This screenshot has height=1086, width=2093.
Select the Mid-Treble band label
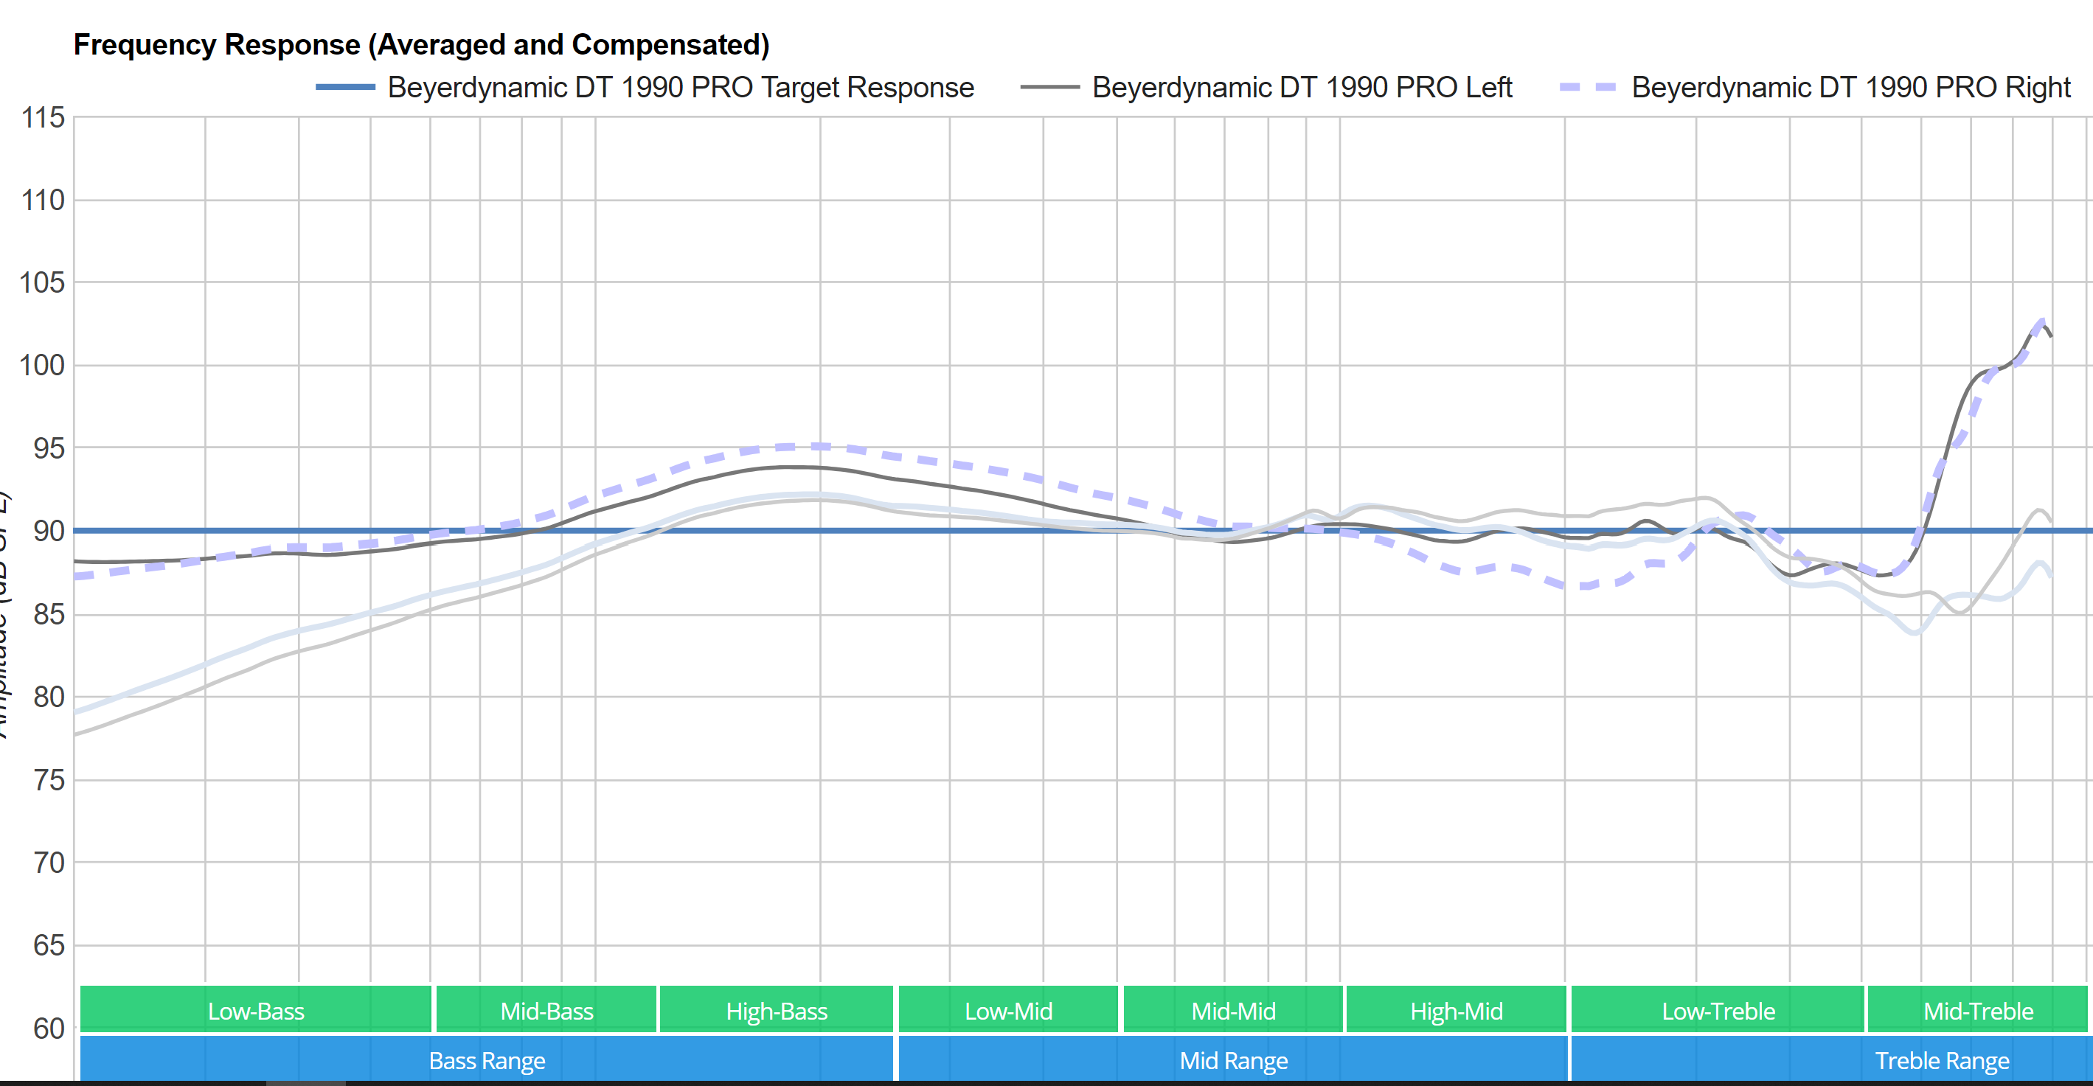tap(1979, 1011)
